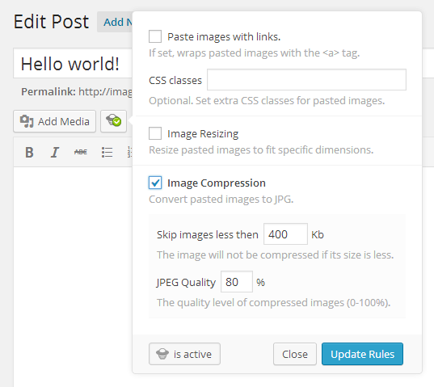434x387 pixels.
Task: Click the Skip images less then field
Action: (285, 234)
